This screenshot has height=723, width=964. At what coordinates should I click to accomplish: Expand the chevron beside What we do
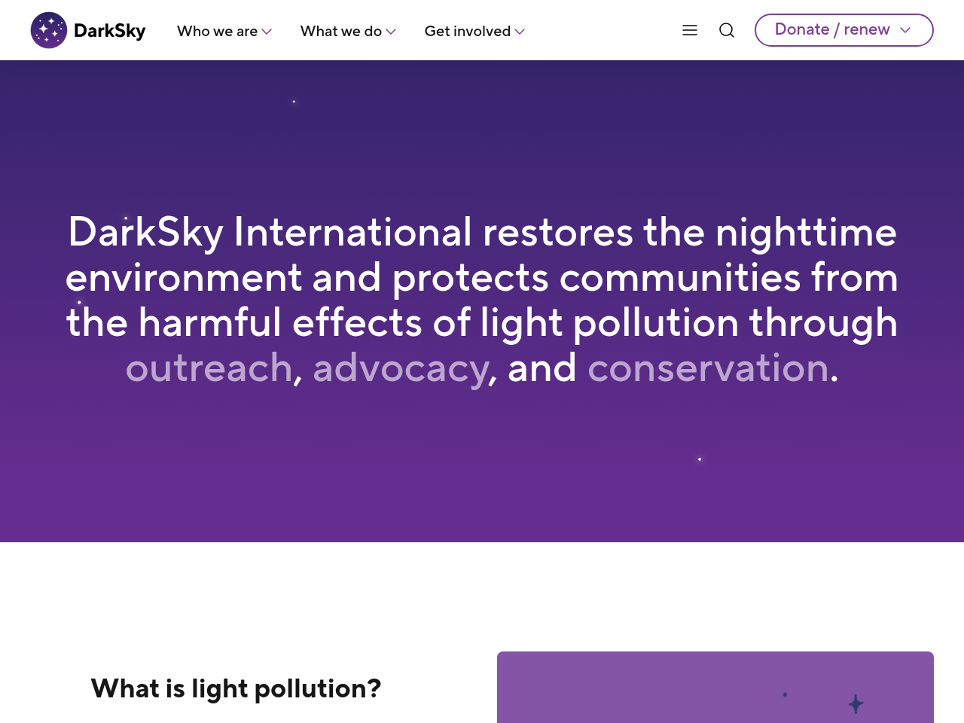[391, 32]
